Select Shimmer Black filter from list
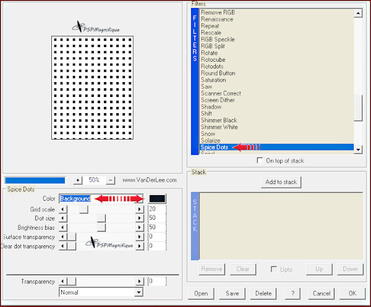The width and height of the screenshot is (371, 307). tap(219, 120)
